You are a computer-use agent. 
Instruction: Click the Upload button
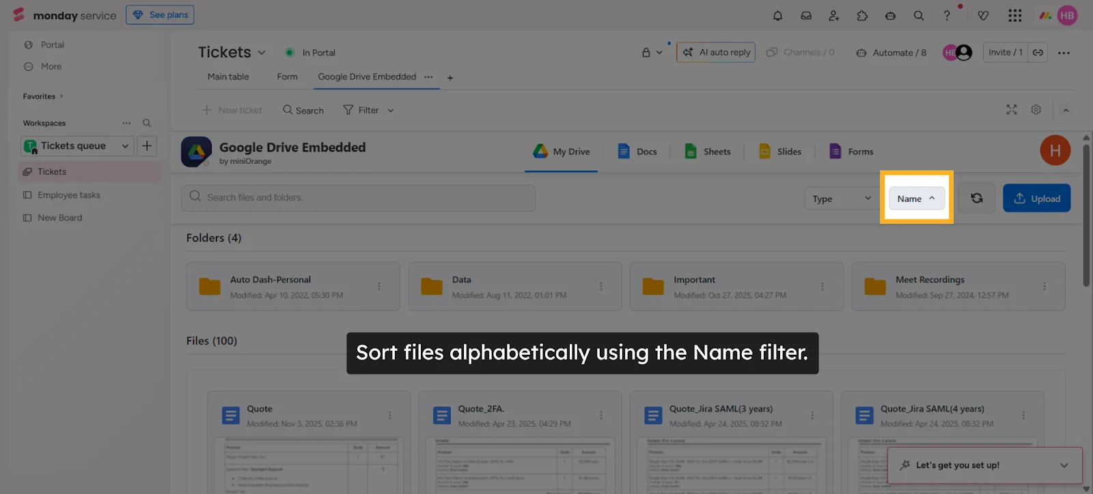(1036, 199)
